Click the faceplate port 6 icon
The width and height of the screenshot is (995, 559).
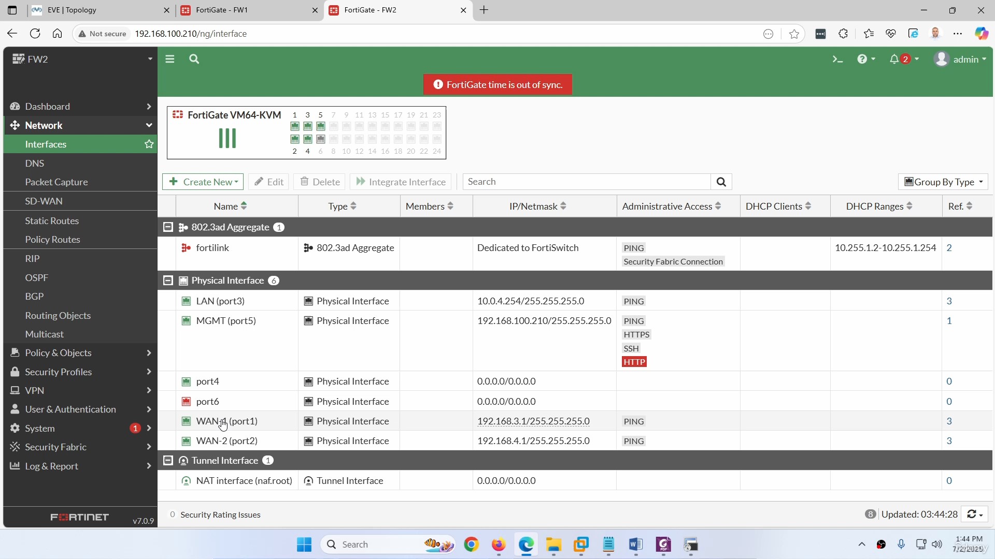[321, 139]
